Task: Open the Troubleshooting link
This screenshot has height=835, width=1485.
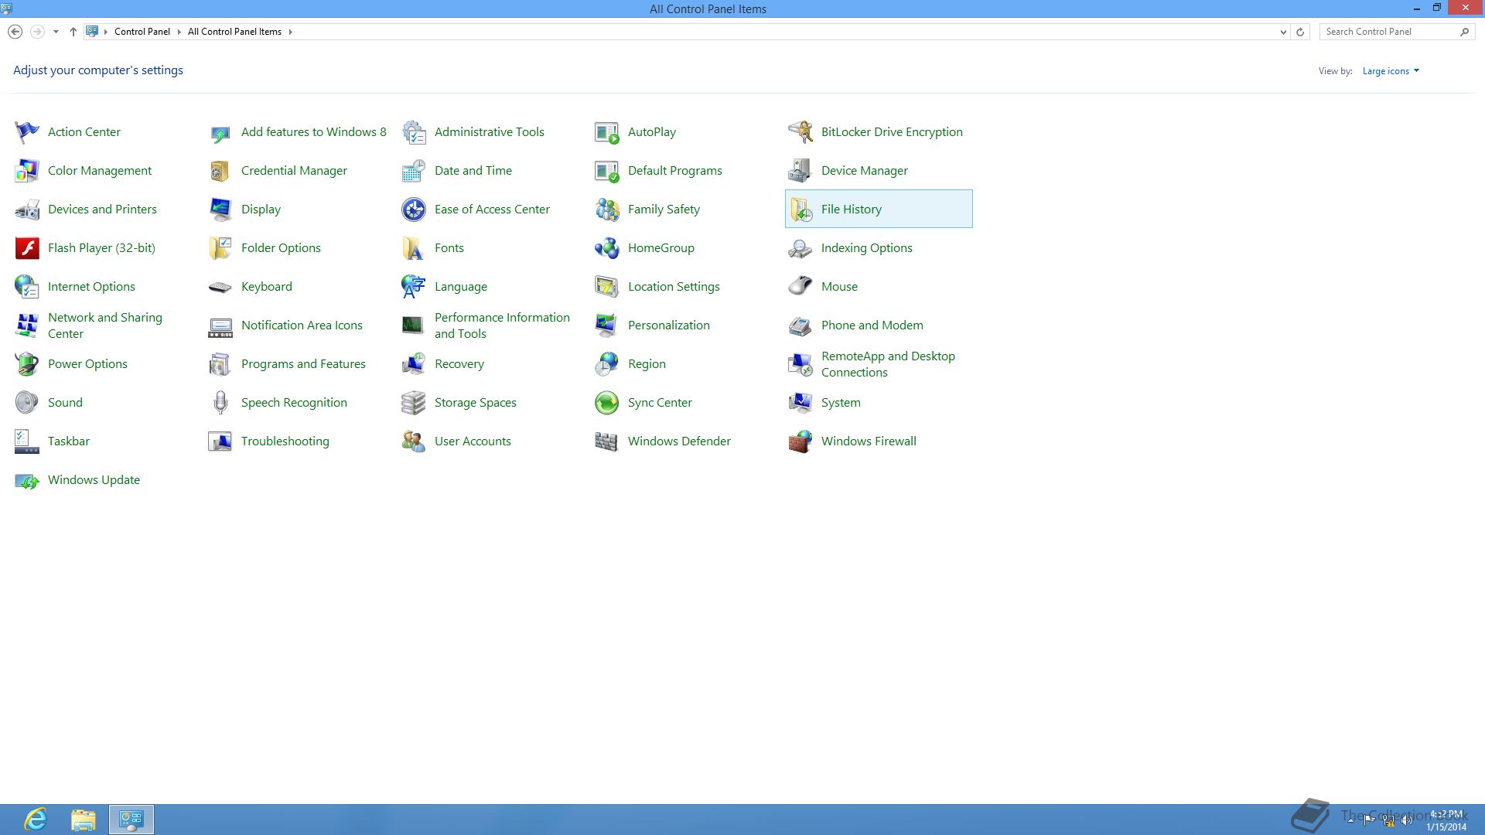Action: 285,441
